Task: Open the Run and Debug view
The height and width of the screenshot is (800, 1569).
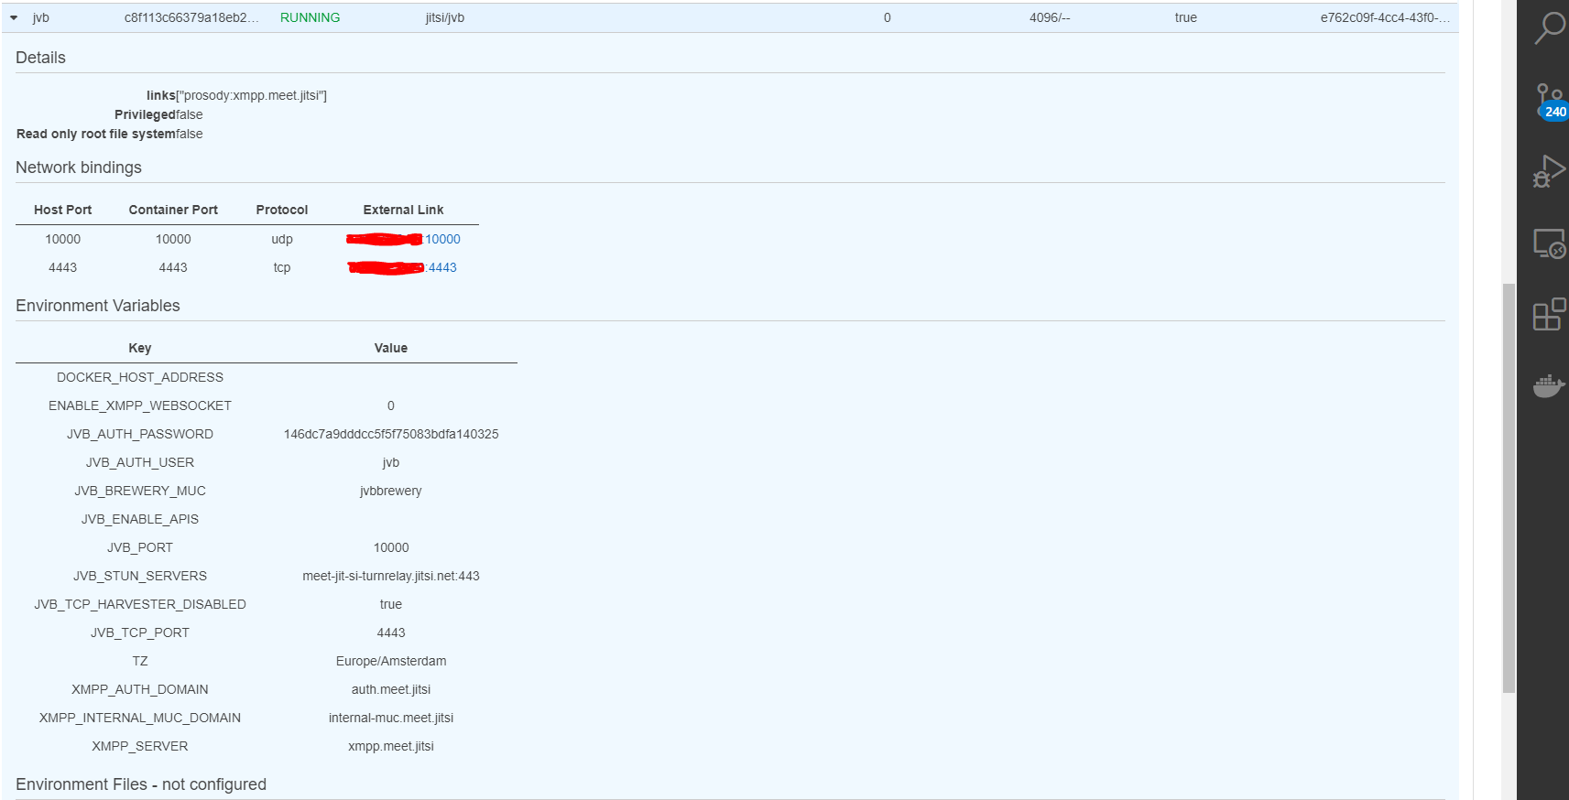Action: click(x=1549, y=171)
